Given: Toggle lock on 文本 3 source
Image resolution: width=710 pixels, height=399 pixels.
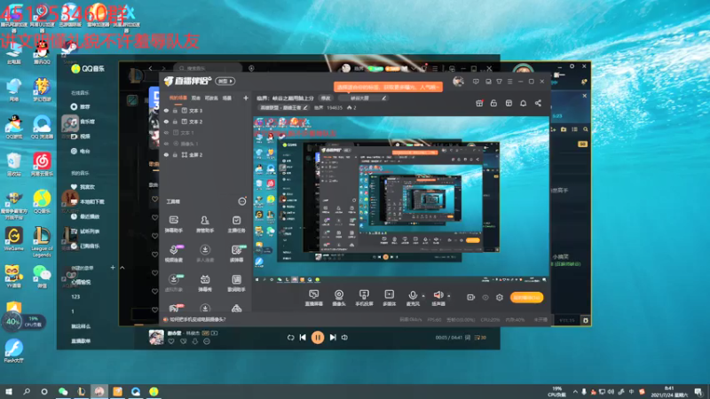Looking at the screenshot, I should click(175, 110).
